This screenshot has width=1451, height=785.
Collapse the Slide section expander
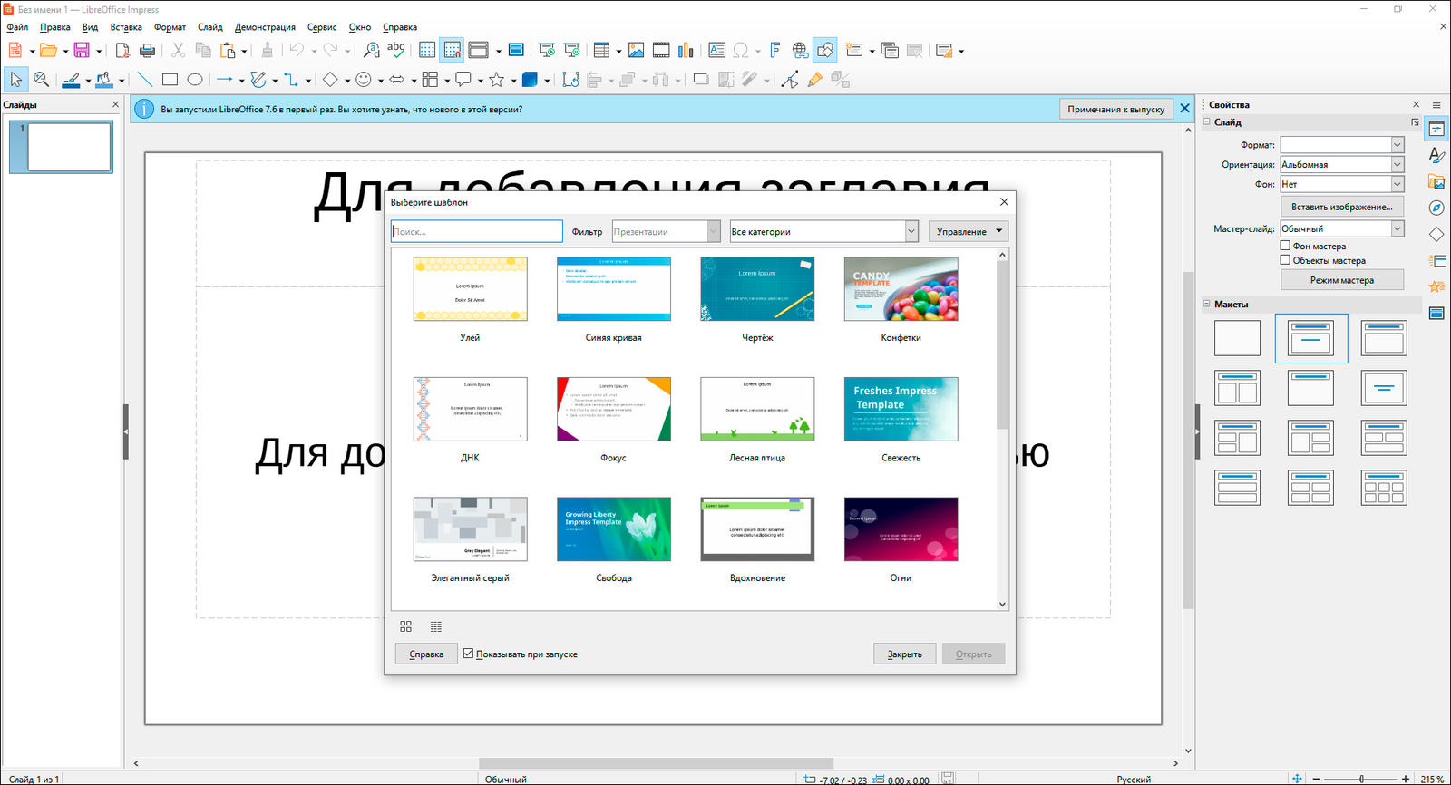point(1207,121)
